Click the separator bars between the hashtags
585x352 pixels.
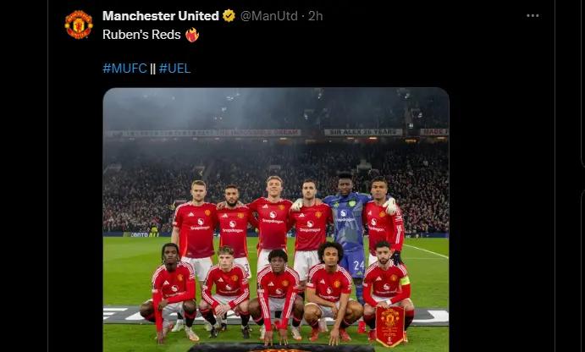[x=153, y=69]
